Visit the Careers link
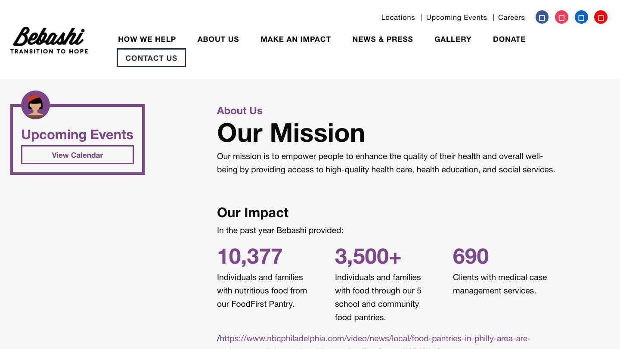The image size is (620, 349). tap(512, 18)
